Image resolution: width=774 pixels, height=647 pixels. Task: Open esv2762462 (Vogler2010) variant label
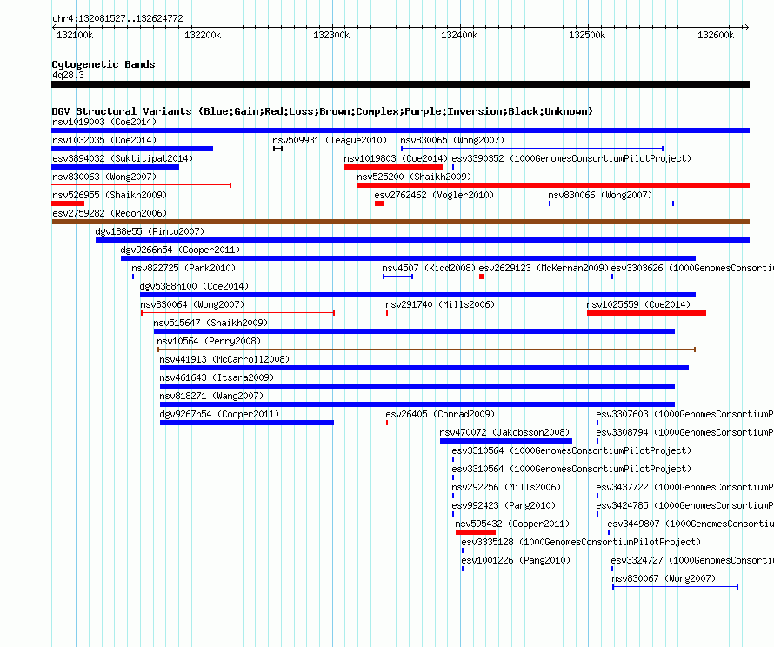[x=434, y=195]
